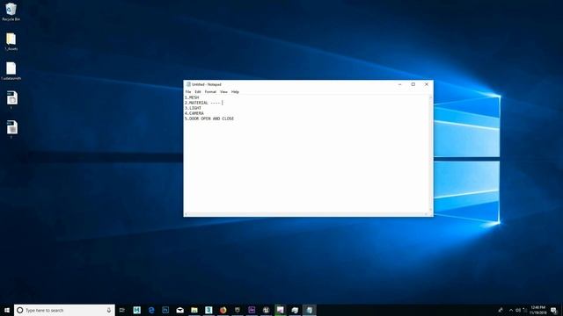The image size is (563, 316).
Task: Open 3ds Max from the taskbar
Action: click(208, 310)
